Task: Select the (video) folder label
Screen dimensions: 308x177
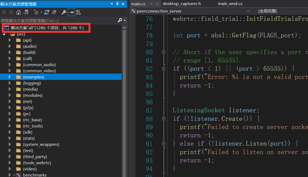Action: [x=30, y=169]
